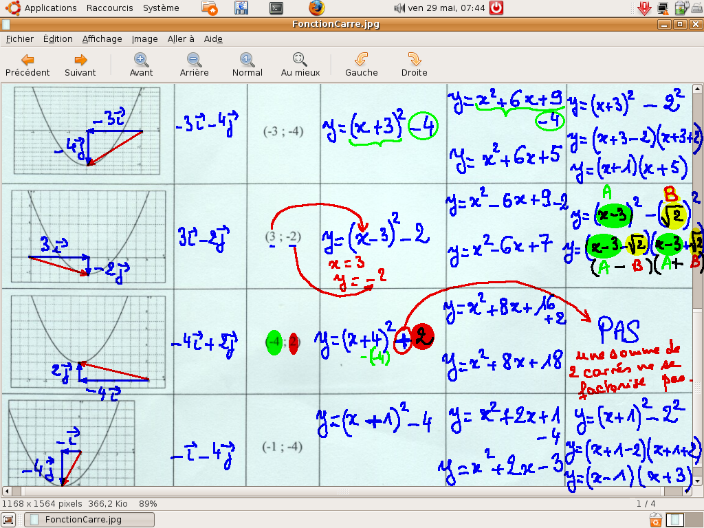Zoom out with the Arrière button
Viewport: 704px width, 528px height.
[x=194, y=65]
